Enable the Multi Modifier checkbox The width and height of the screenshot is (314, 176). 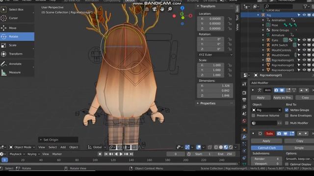287,123
